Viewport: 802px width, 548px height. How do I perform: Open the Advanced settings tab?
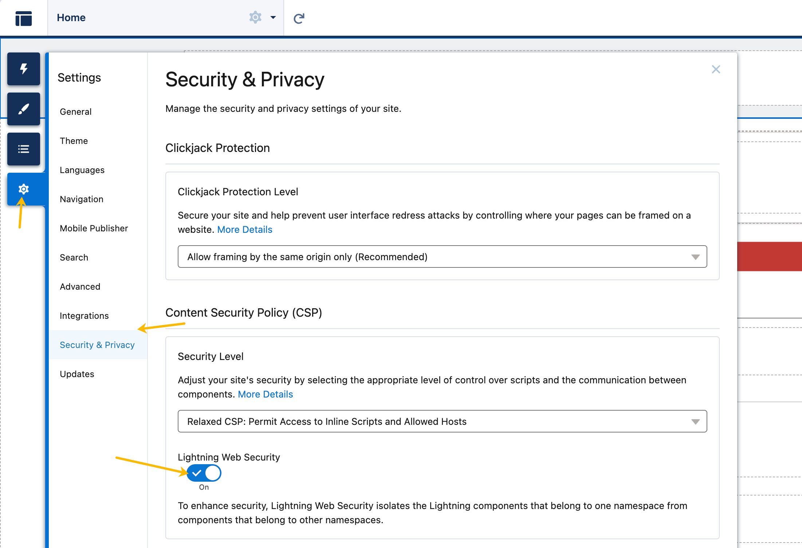tap(80, 287)
